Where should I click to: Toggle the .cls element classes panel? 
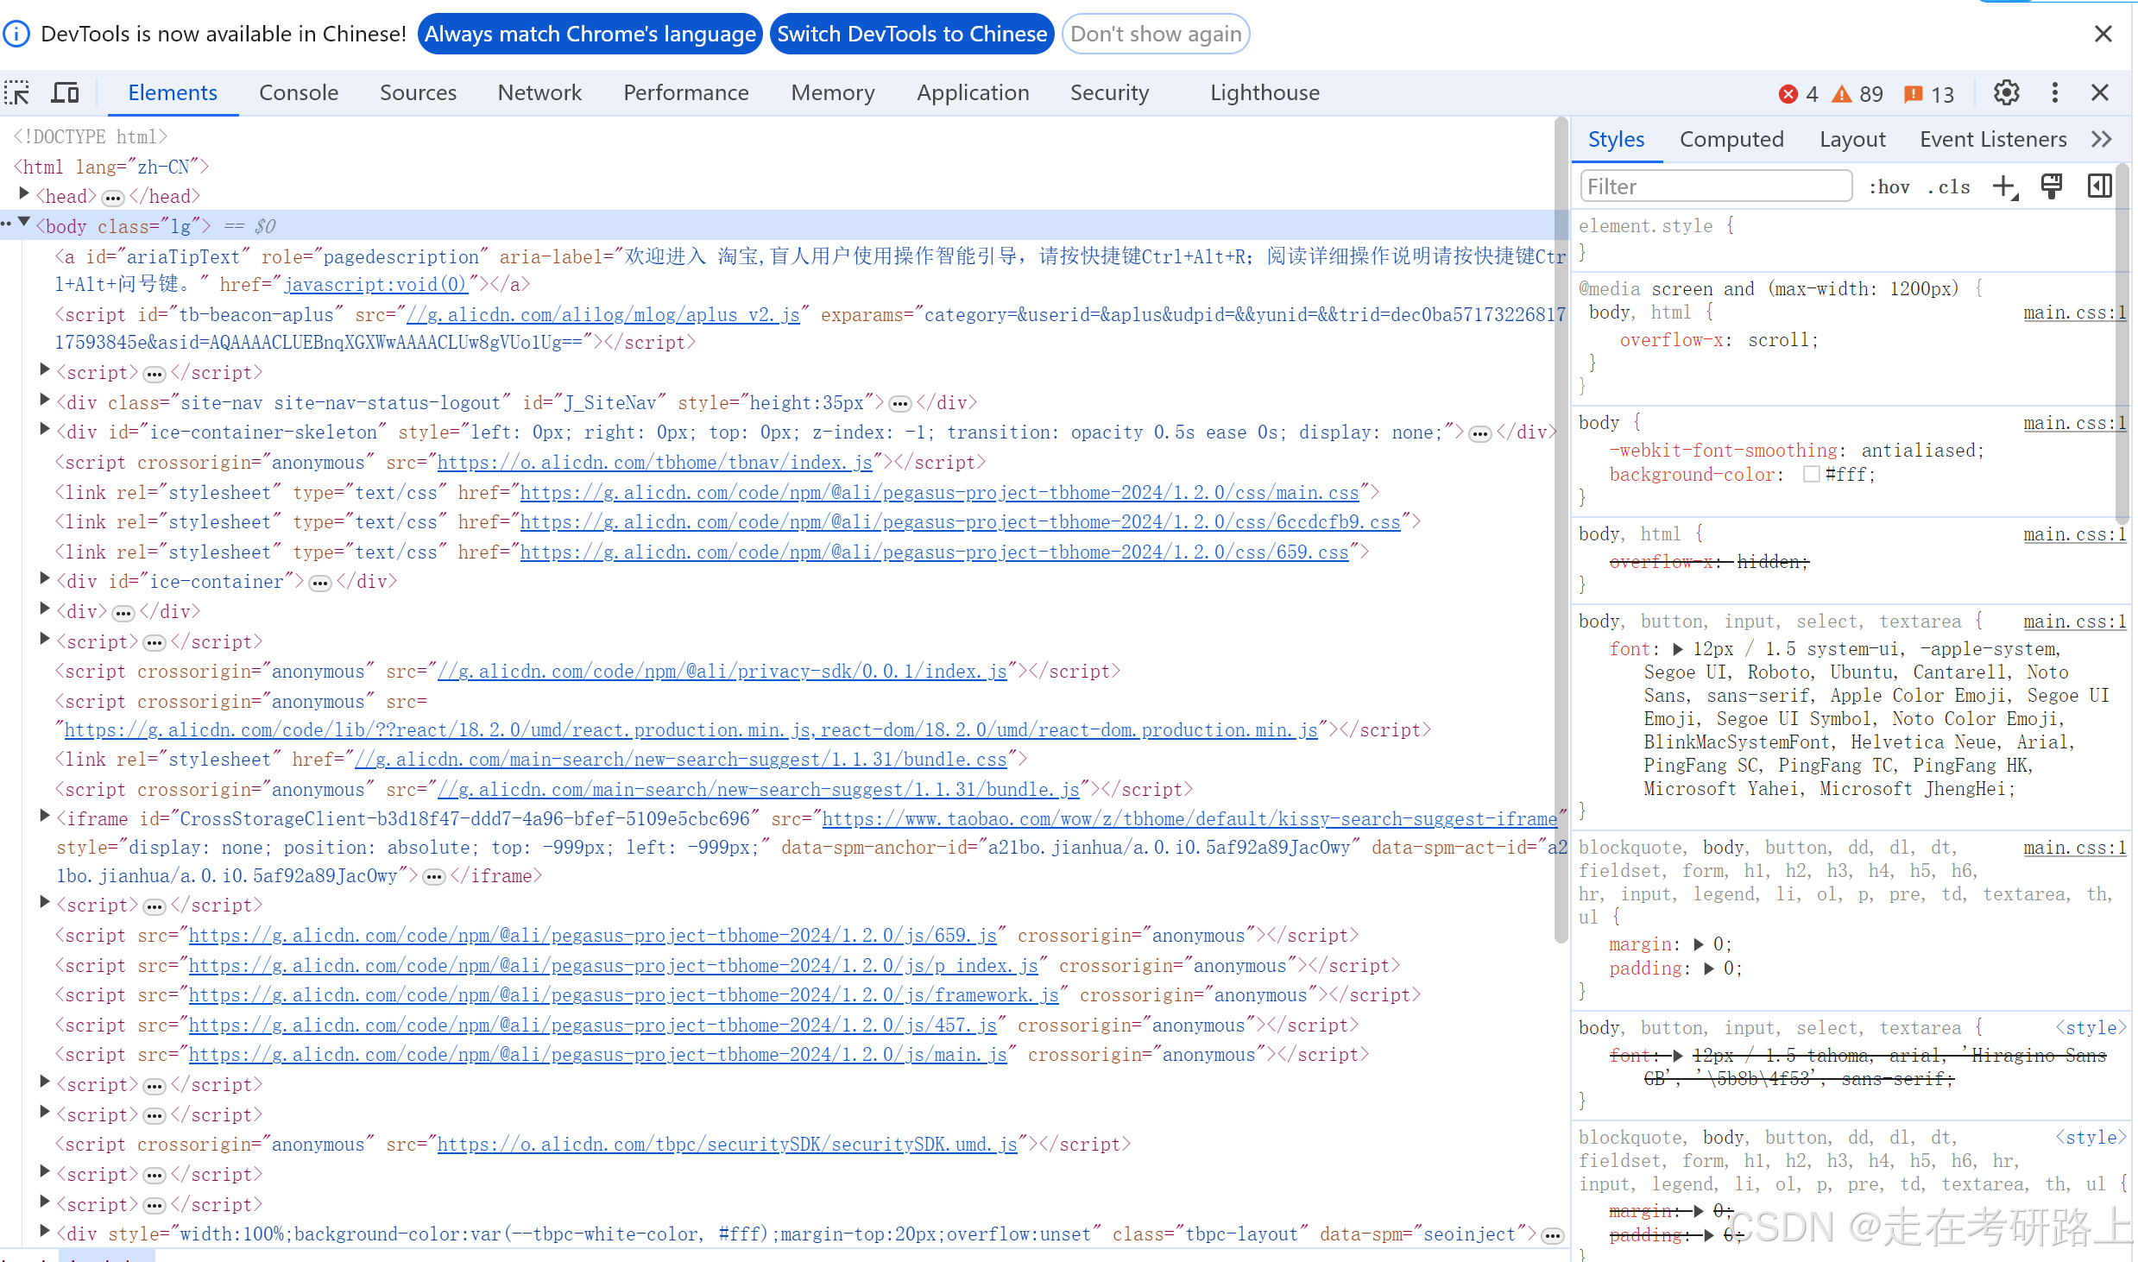(x=1949, y=187)
